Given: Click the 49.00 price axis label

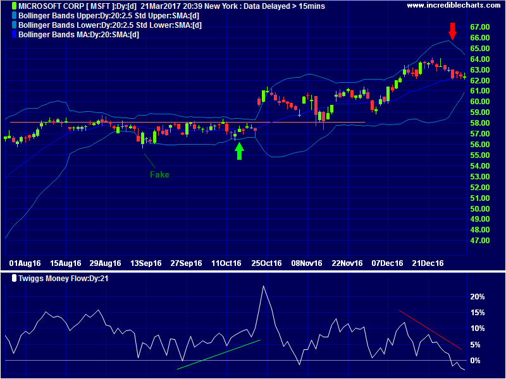Looking at the screenshot, I should coord(480,219).
